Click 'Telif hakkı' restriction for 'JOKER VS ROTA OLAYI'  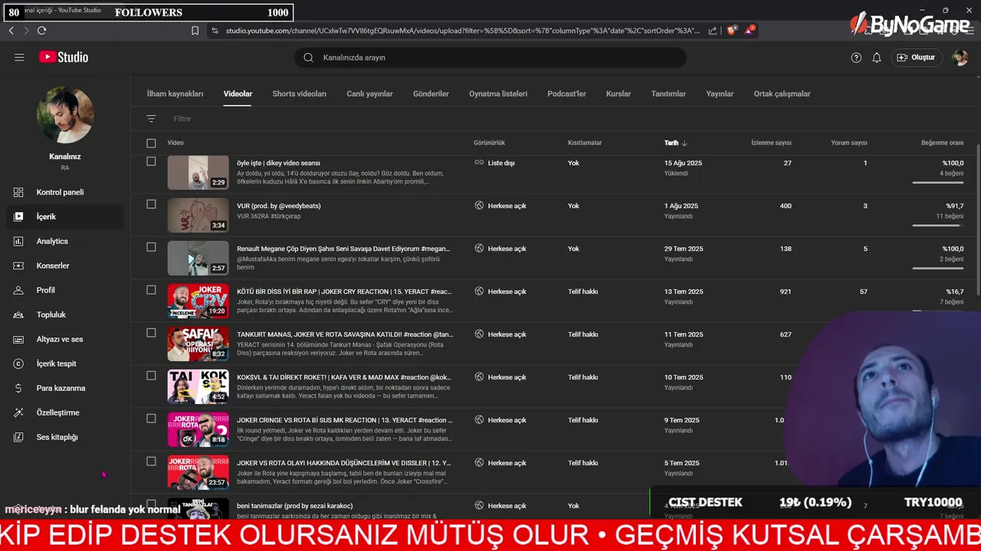[x=582, y=463]
